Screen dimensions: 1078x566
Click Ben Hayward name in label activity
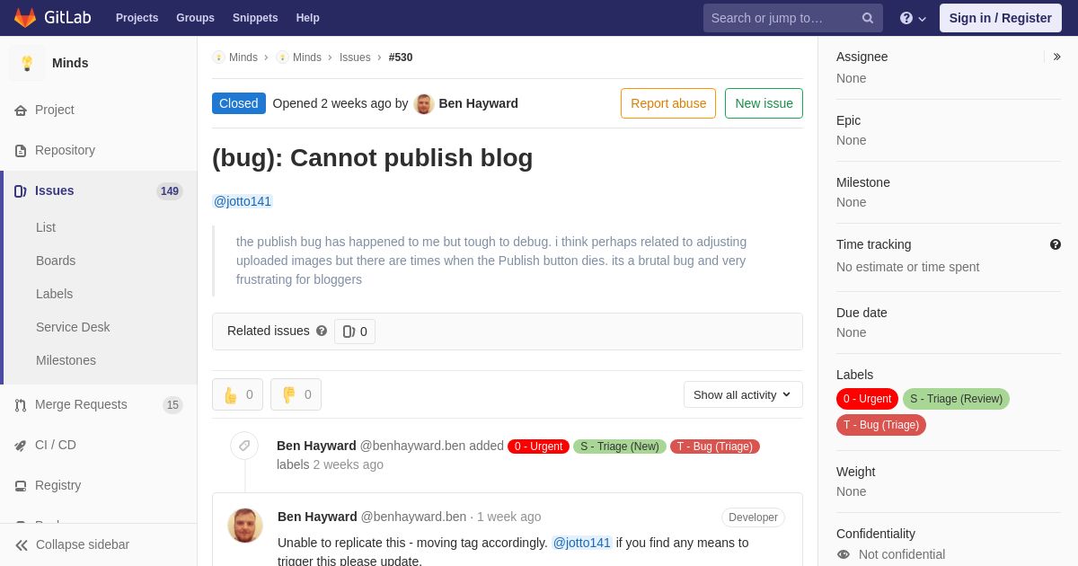pyautogui.click(x=316, y=446)
